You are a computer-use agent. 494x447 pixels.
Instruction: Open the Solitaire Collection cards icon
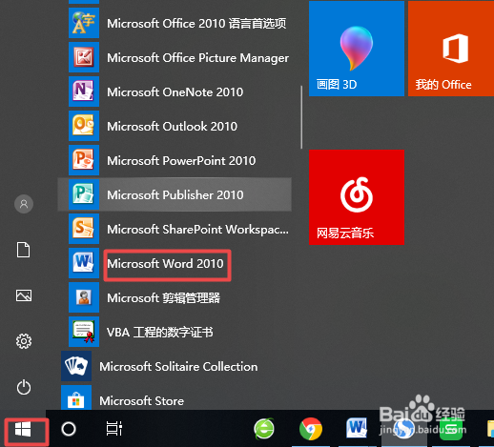pos(76,366)
